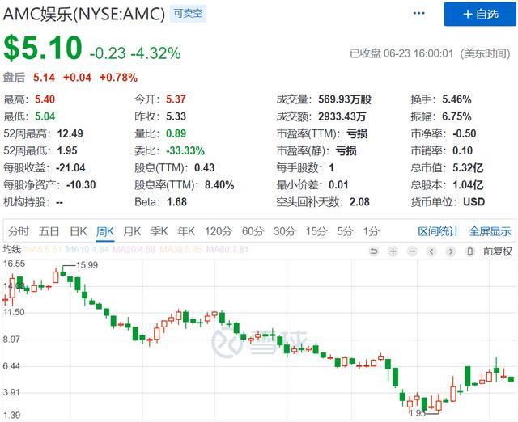Click the 均线 moving average label
Screen dimensions: 518x422
[x=12, y=249]
